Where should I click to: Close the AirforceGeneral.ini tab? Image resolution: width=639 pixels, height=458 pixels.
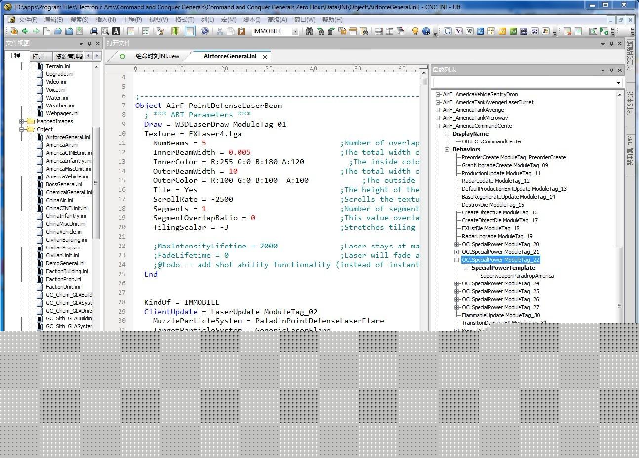click(265, 57)
